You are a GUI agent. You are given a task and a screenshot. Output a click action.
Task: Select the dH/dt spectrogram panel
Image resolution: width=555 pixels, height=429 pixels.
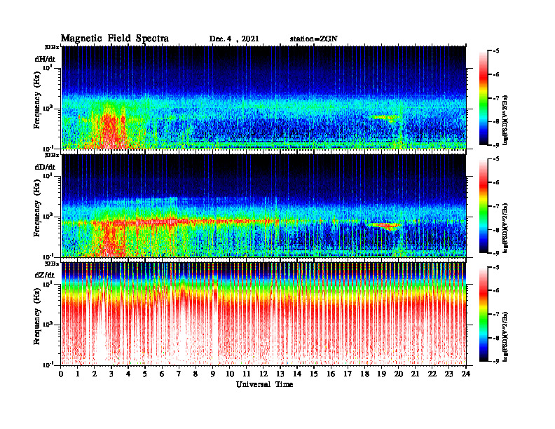tap(263, 97)
